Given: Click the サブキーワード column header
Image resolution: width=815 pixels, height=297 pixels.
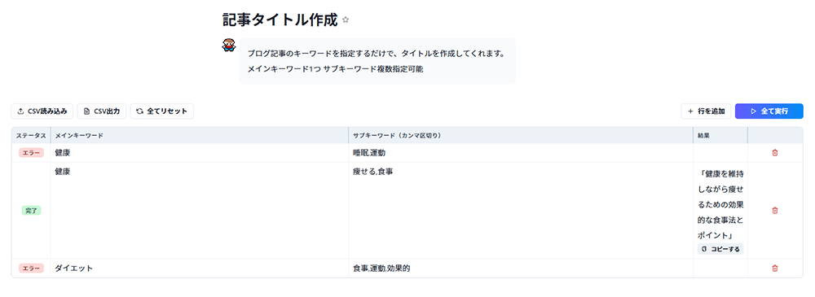Looking at the screenshot, I should coord(397,136).
